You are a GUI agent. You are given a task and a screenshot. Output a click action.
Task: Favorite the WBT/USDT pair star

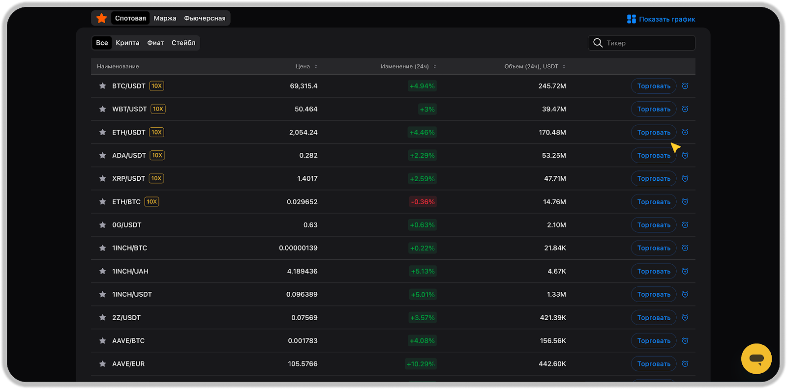click(102, 109)
